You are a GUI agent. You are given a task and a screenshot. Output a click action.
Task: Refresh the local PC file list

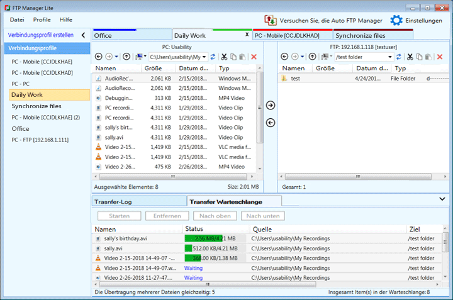click(213, 57)
